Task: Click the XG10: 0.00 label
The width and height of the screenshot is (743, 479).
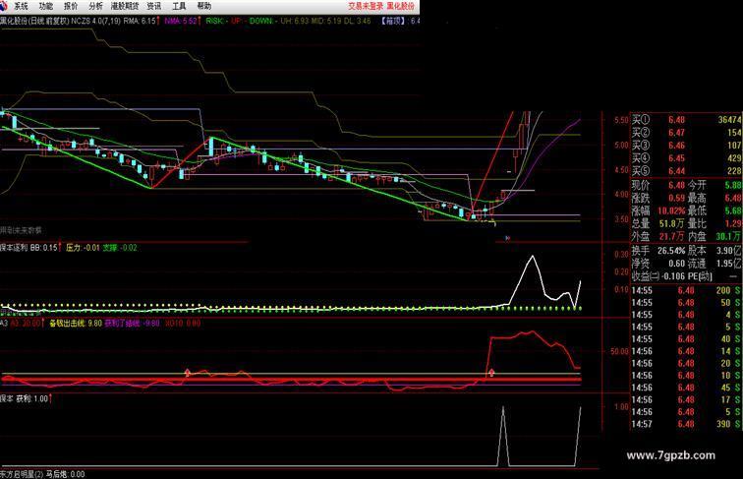Action: 183,324
